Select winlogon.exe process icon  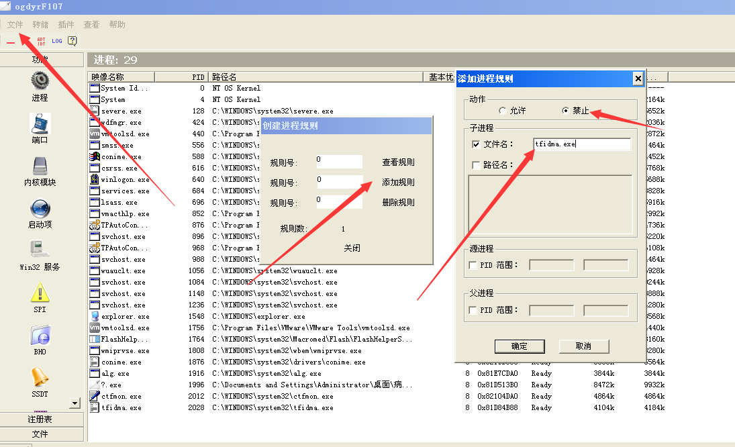(94, 179)
